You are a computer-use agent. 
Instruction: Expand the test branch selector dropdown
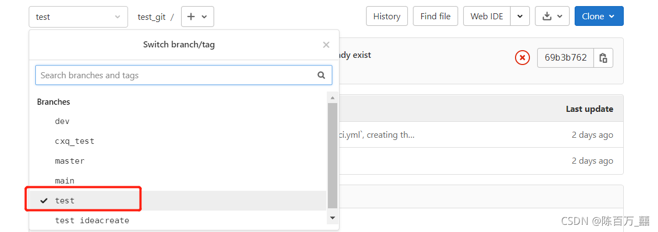click(78, 17)
